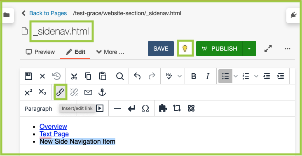Click the paste clipboard icon
The image size is (302, 156).
pos(102,76)
